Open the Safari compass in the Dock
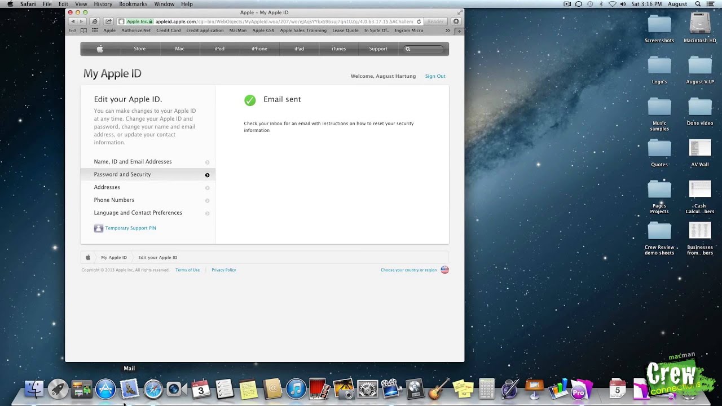 [x=153, y=389]
